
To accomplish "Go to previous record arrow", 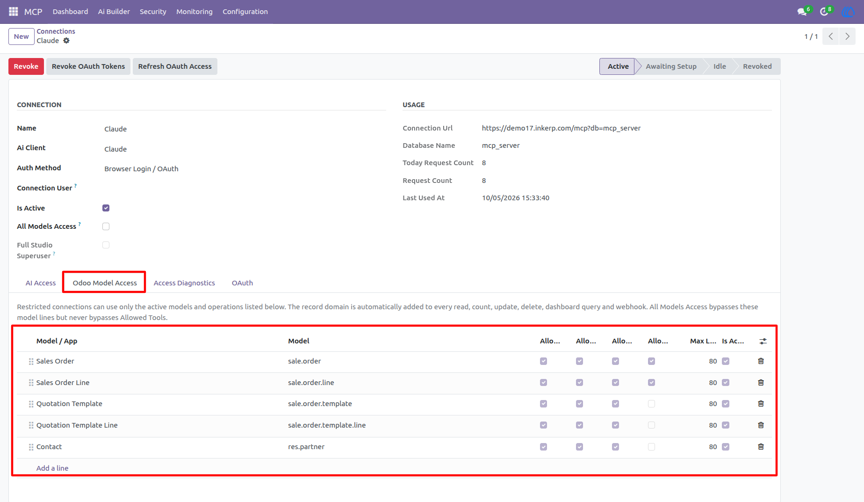I will click(831, 36).
